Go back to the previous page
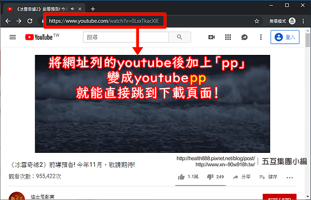 tap(8, 21)
